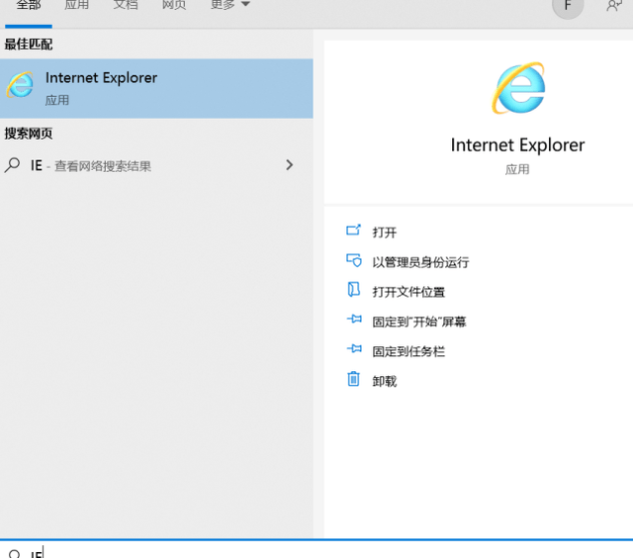Expand the 更多 dropdown
This screenshot has width=633, height=558.
[x=230, y=5]
